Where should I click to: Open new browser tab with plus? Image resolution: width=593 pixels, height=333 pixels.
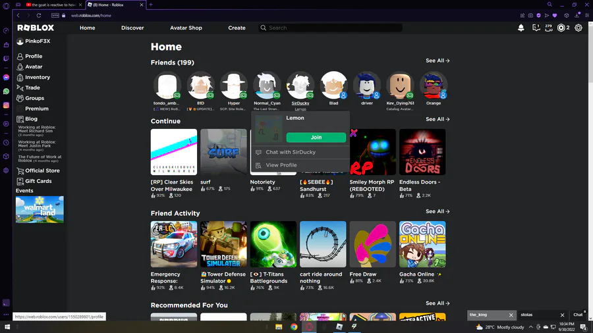pos(151,5)
